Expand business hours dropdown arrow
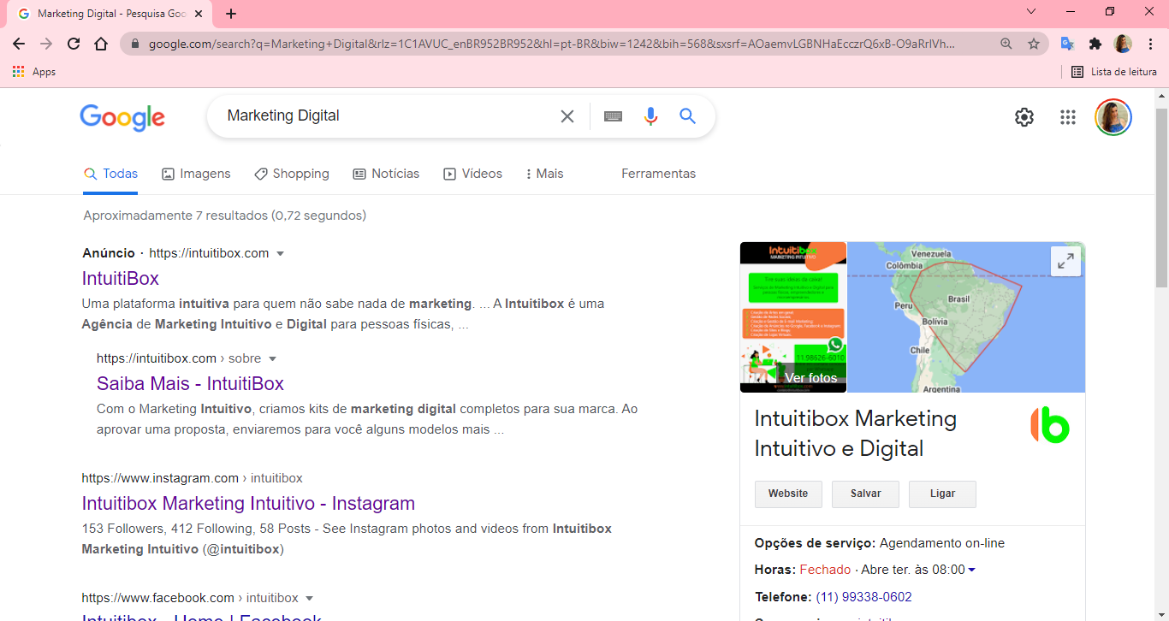 [x=971, y=571]
